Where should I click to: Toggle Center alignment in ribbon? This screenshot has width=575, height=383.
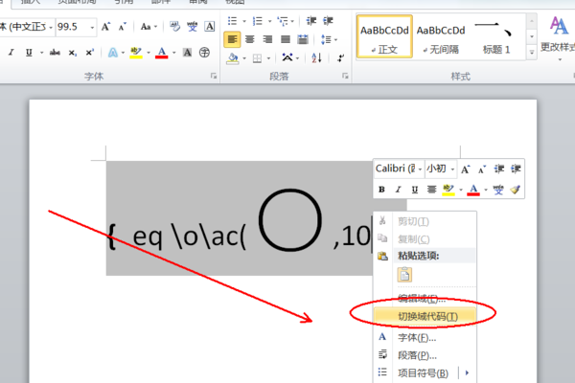250,39
